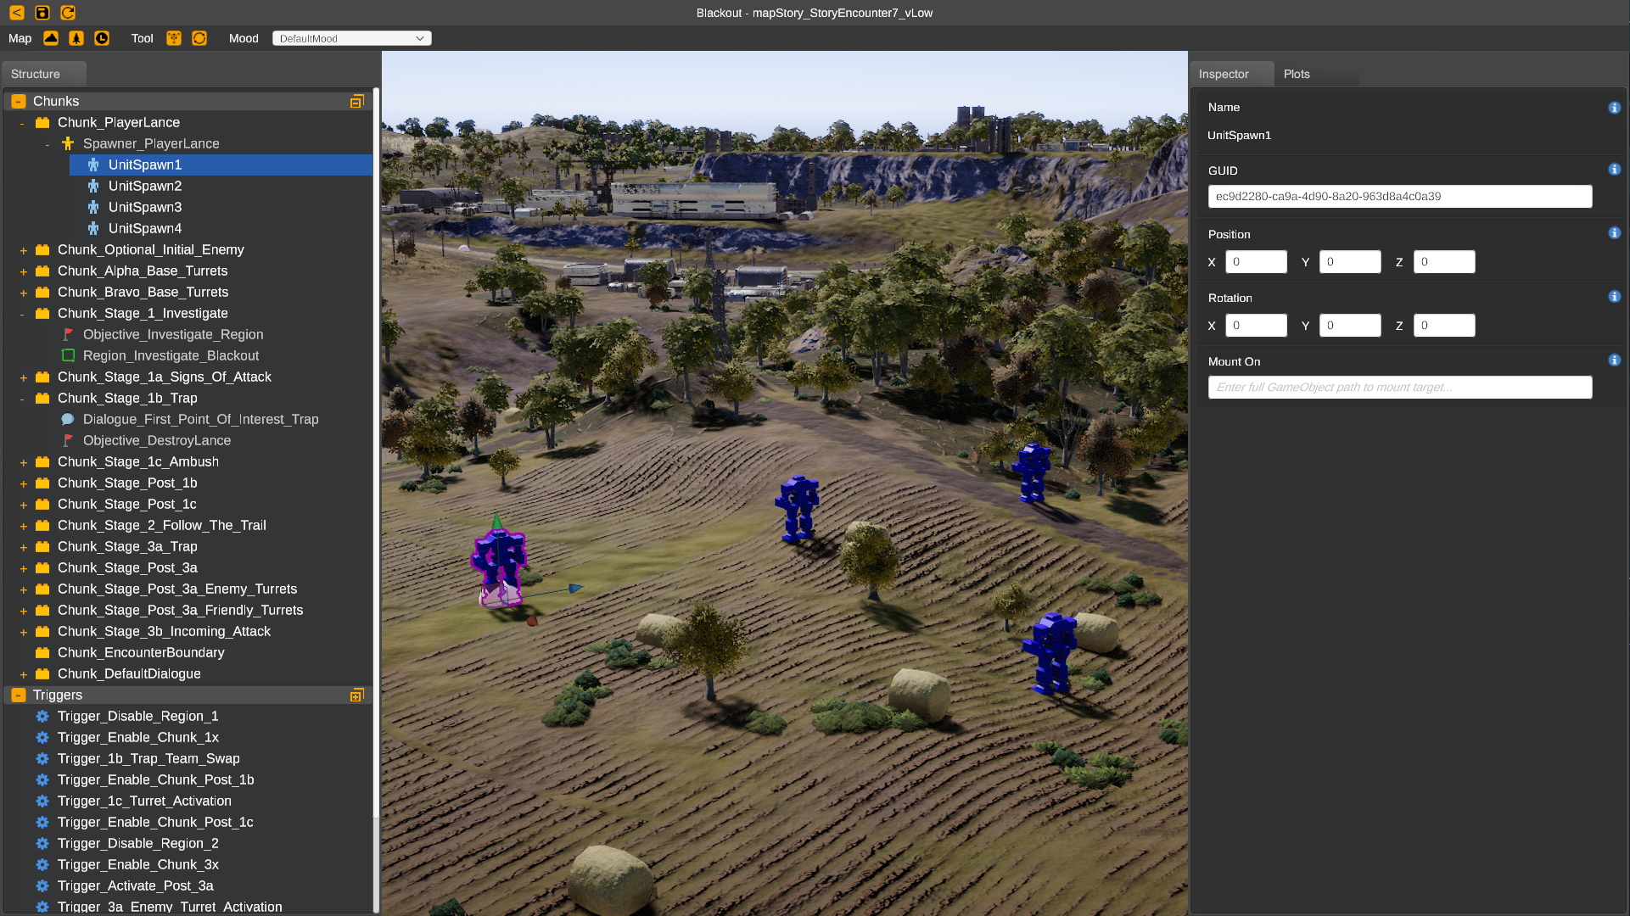Expand Chunk_Bravo_Base_Turrets node

(23, 293)
